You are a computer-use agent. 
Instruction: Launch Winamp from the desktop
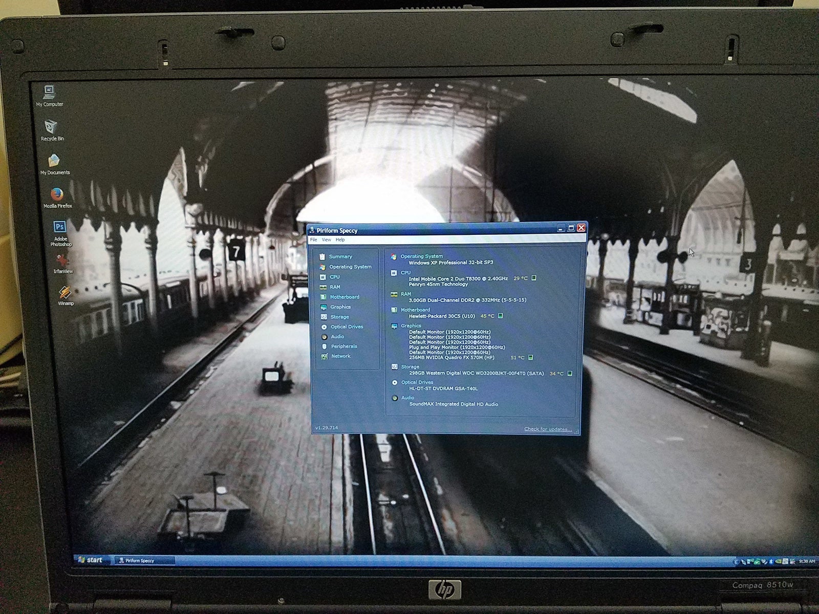65,295
